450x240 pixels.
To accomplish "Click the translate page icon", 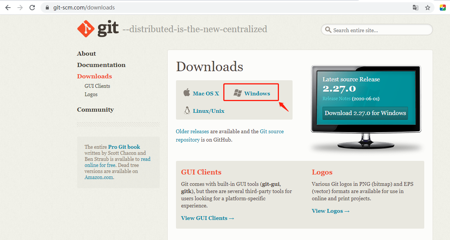I will coord(415,8).
